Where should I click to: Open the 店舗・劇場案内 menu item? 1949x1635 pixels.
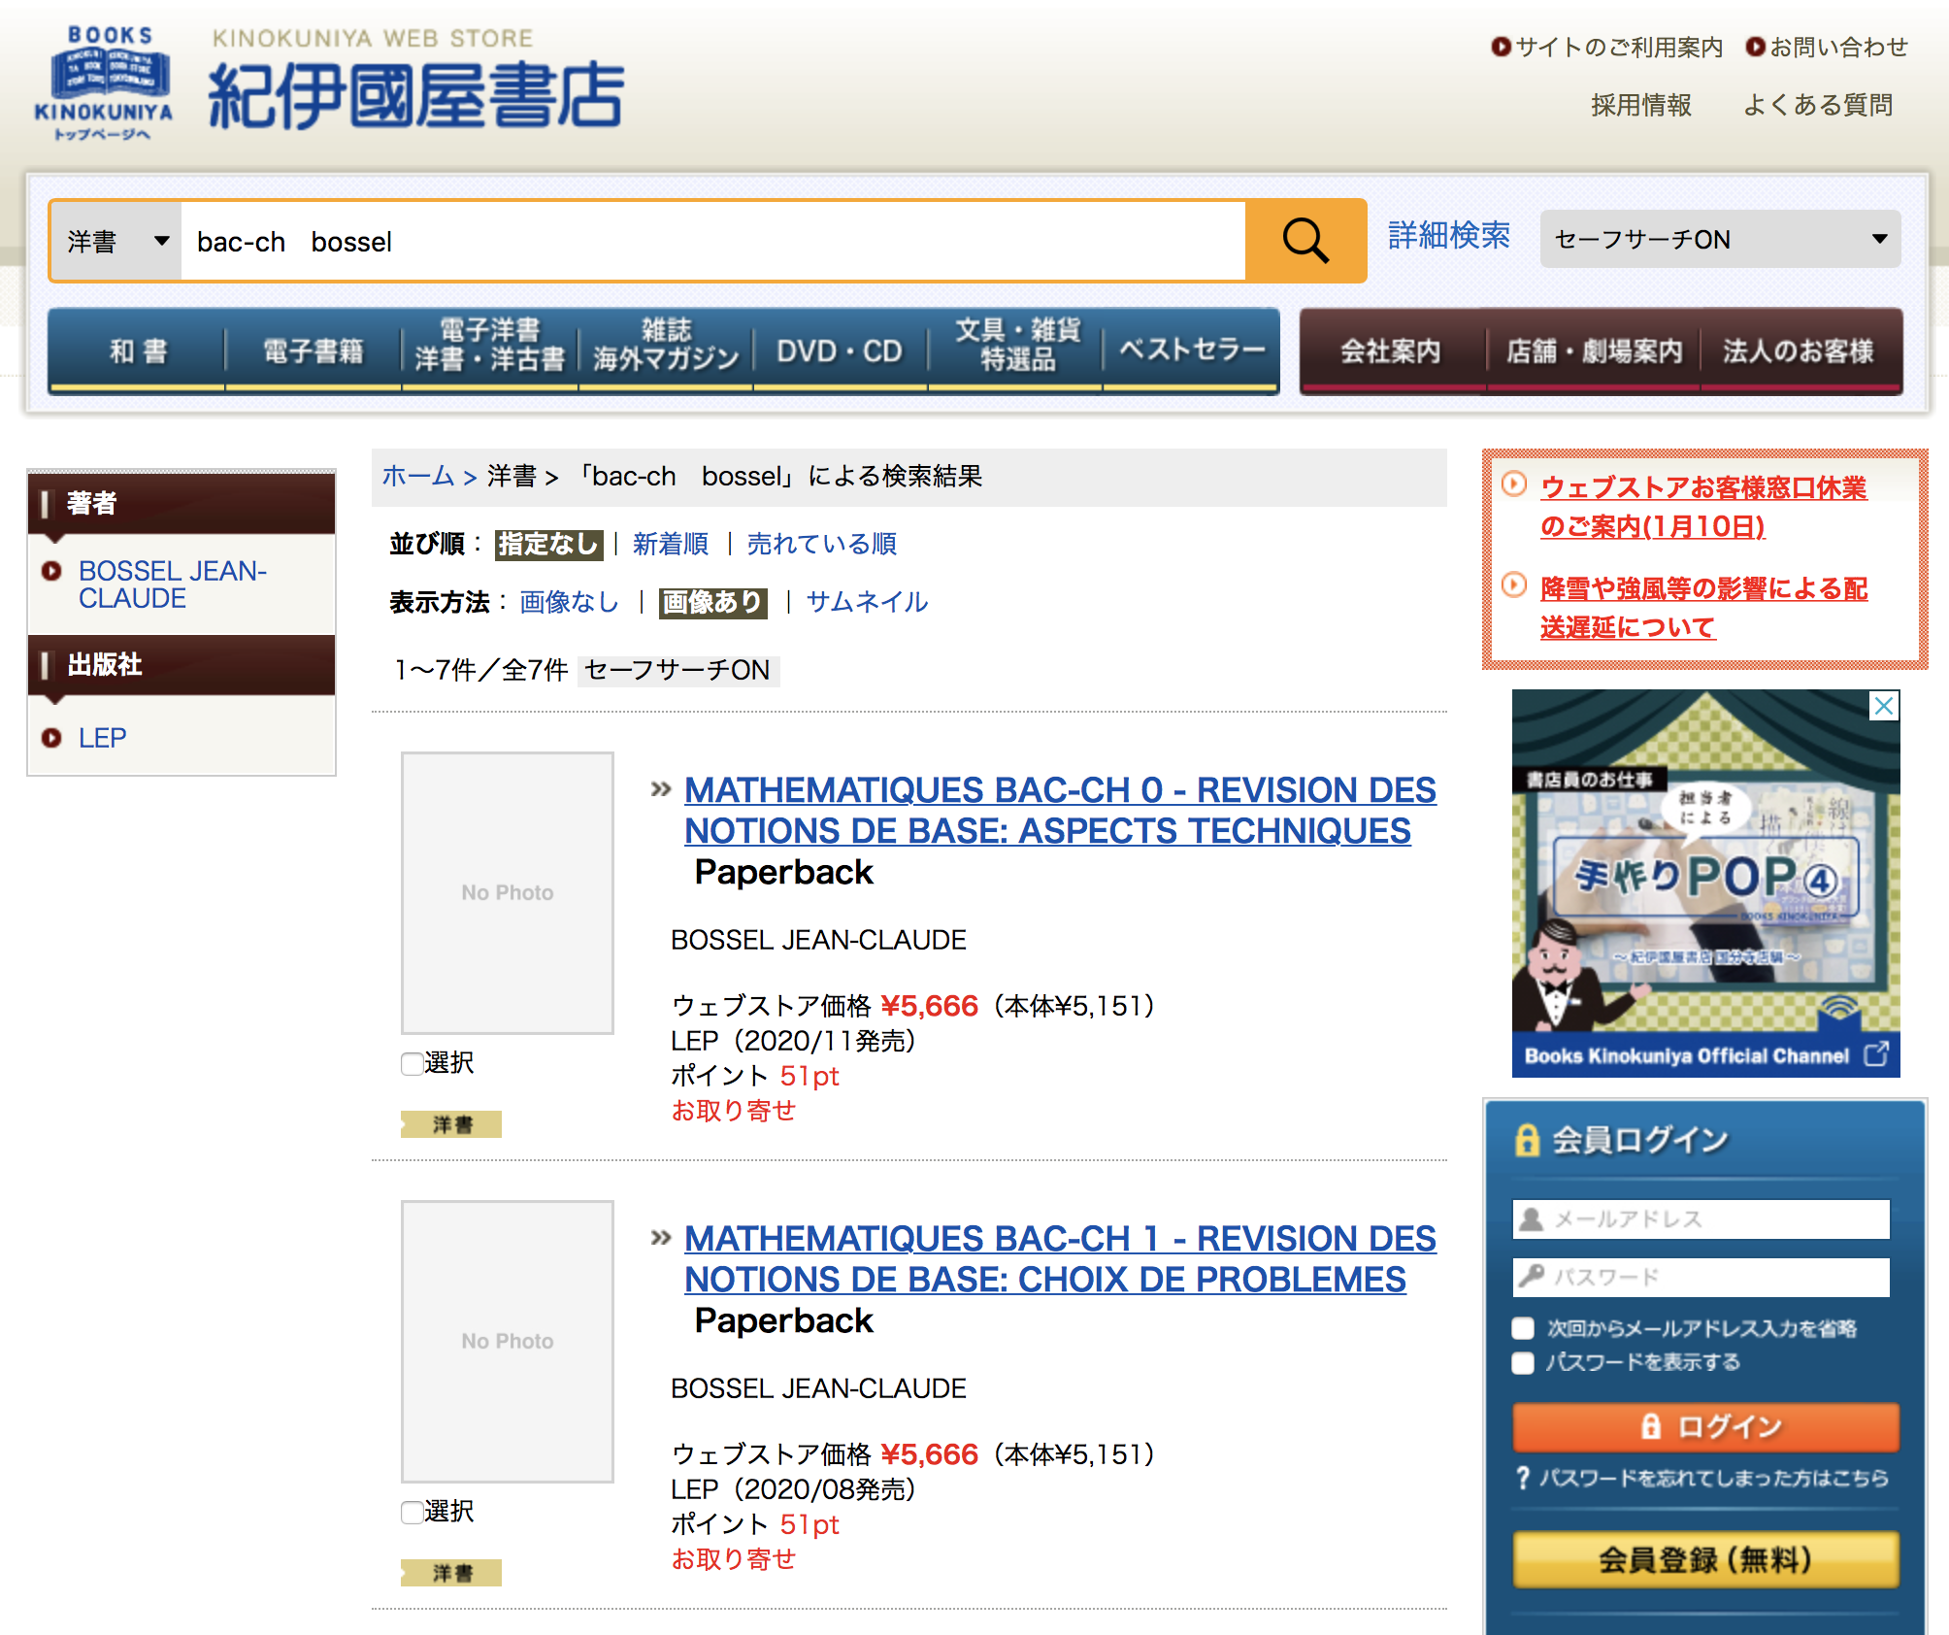(x=1594, y=350)
